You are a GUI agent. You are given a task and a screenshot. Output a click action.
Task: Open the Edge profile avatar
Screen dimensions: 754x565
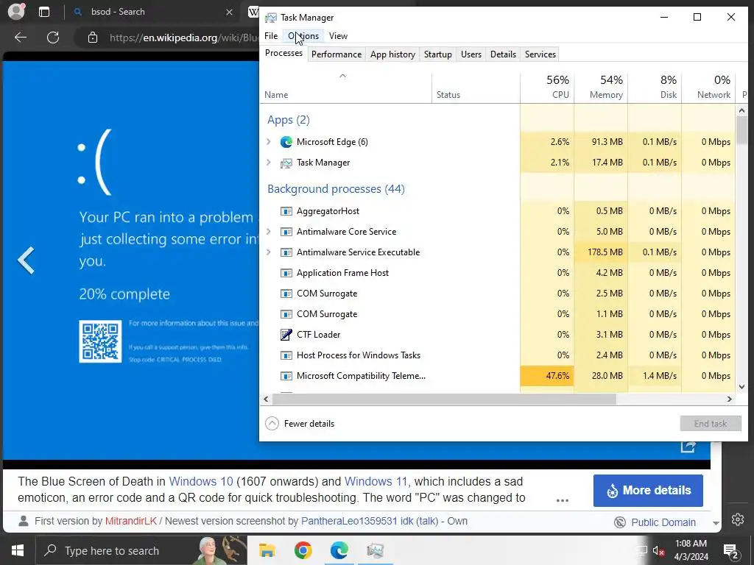[16, 11]
